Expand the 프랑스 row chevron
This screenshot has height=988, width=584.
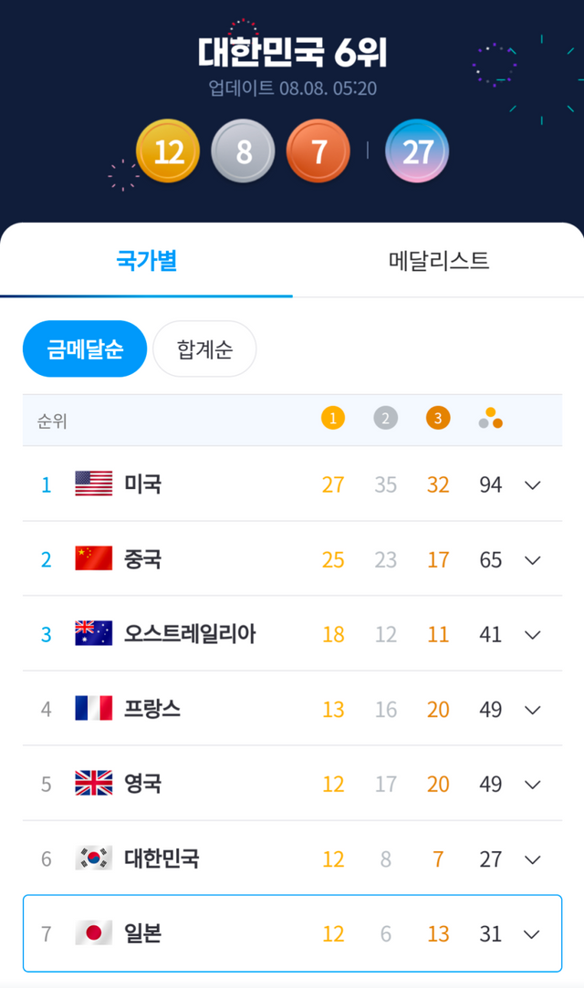pyautogui.click(x=533, y=709)
